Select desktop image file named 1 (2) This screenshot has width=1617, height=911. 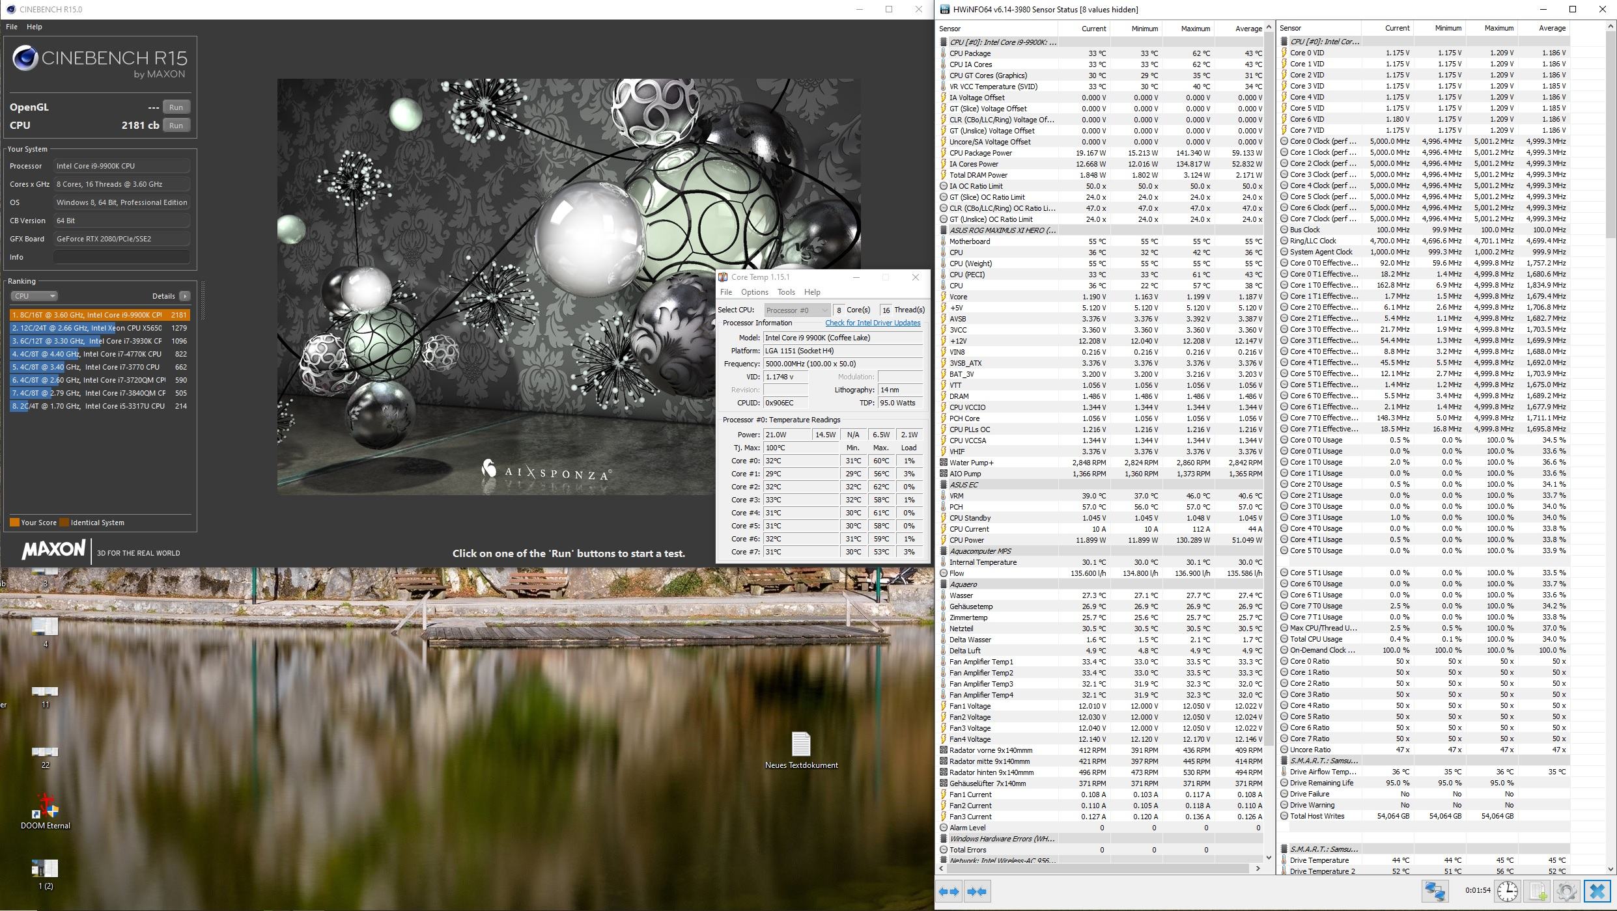coord(45,874)
